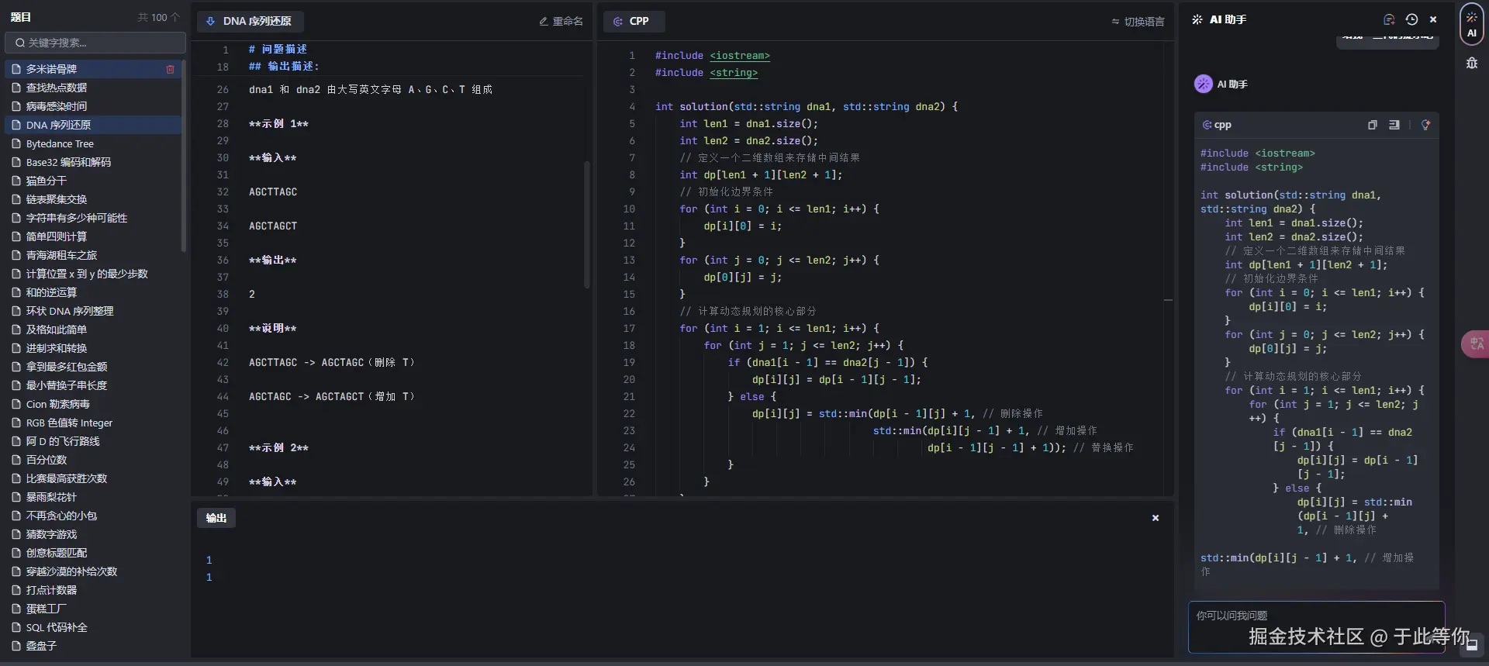1489x666 pixels.
Task: Click the 题目 panel header
Action: (21, 17)
